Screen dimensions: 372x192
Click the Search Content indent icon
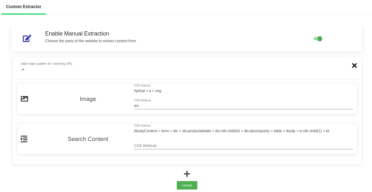24,139
